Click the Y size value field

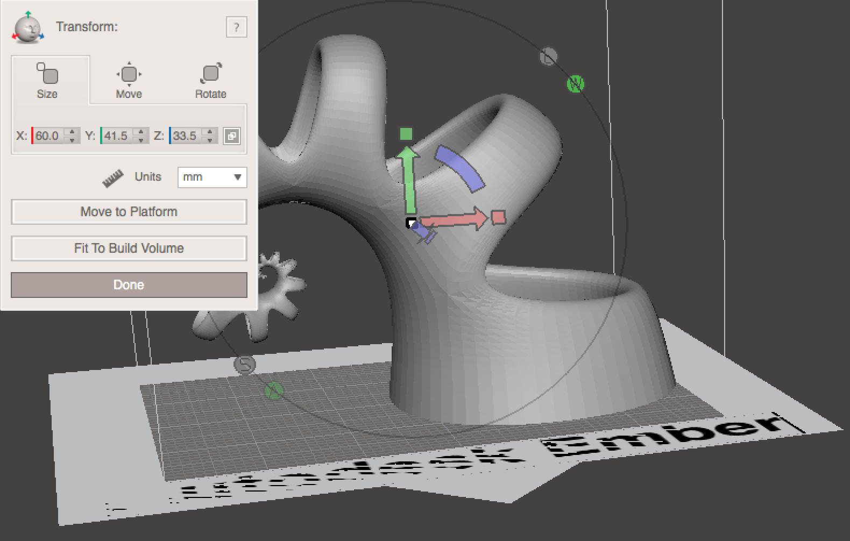(x=117, y=136)
